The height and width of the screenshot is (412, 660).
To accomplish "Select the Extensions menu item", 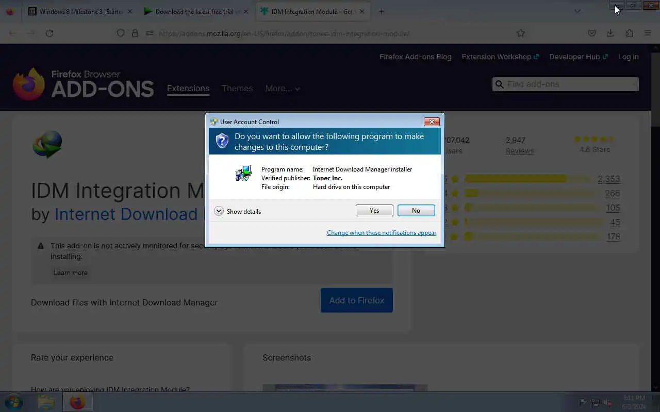I will (x=188, y=88).
